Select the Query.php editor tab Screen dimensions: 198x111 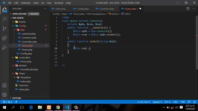coord(131,9)
